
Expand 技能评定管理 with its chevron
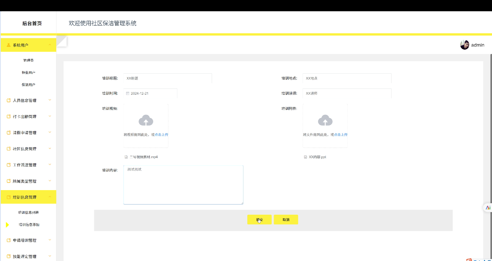50,256
